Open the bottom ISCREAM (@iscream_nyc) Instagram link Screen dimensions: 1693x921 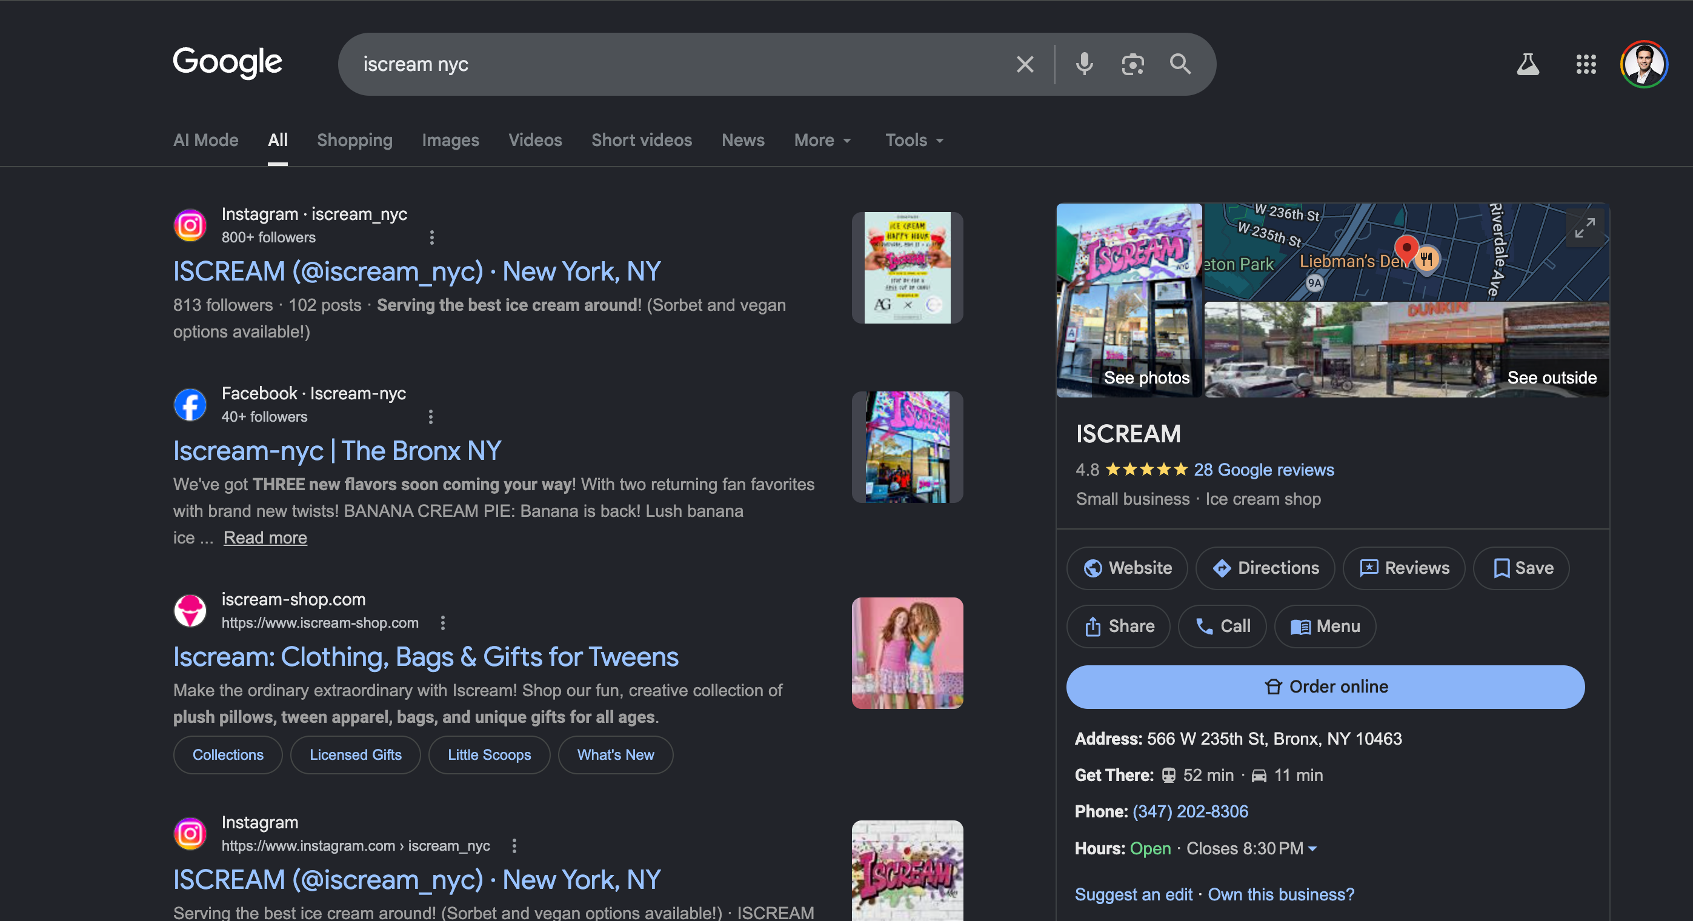pos(417,880)
